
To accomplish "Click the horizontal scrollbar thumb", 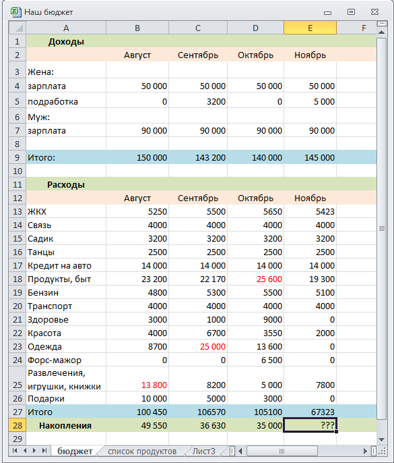I will click(282, 451).
